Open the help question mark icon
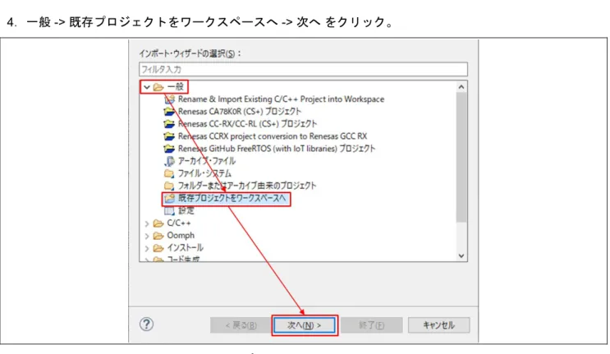 (x=147, y=324)
